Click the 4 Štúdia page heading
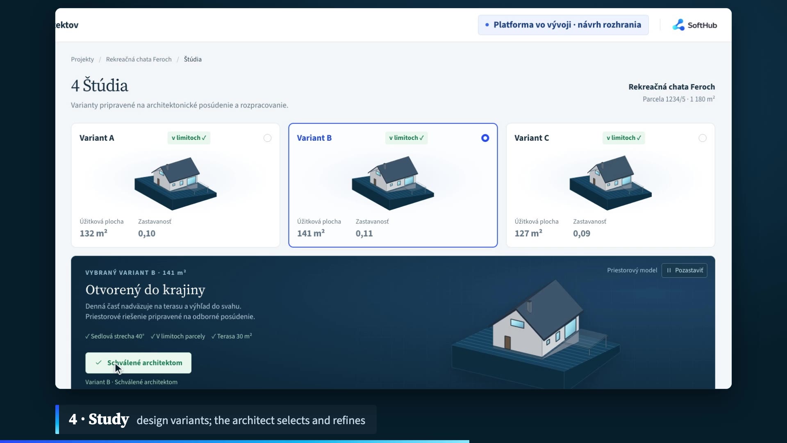787x443 pixels. click(x=100, y=86)
